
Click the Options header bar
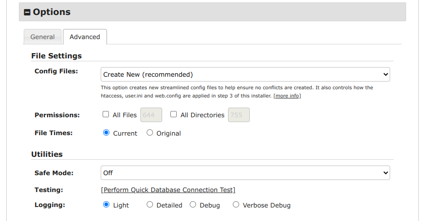pos(212,12)
